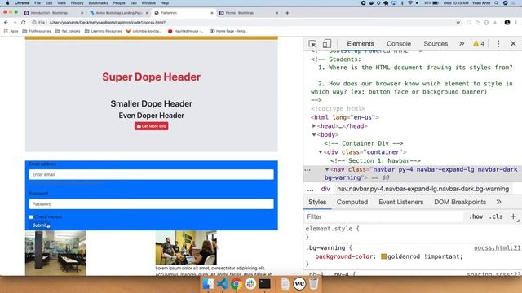Viewport: 522px width, 293px height.
Task: Activate the DevTools inspect element picker
Action: coord(312,43)
